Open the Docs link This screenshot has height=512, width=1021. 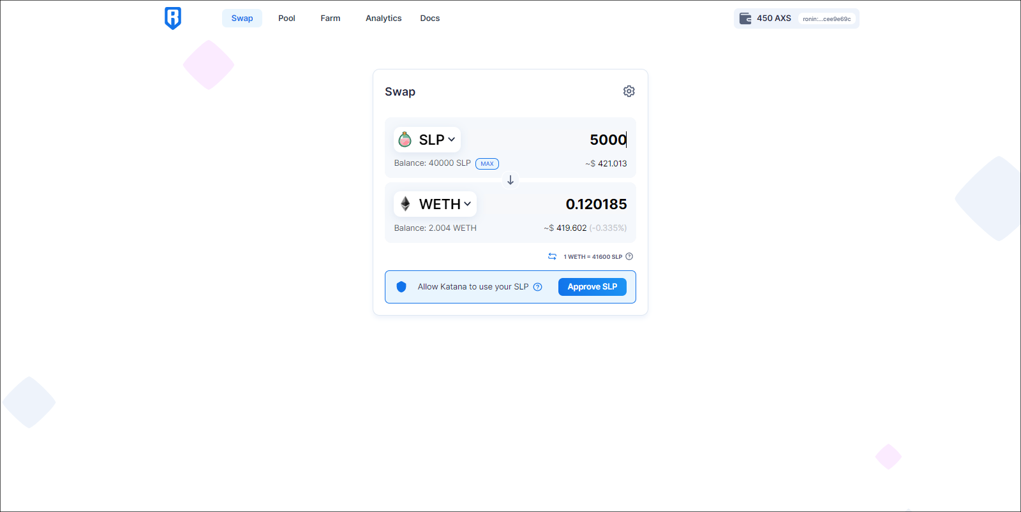pyautogui.click(x=430, y=18)
